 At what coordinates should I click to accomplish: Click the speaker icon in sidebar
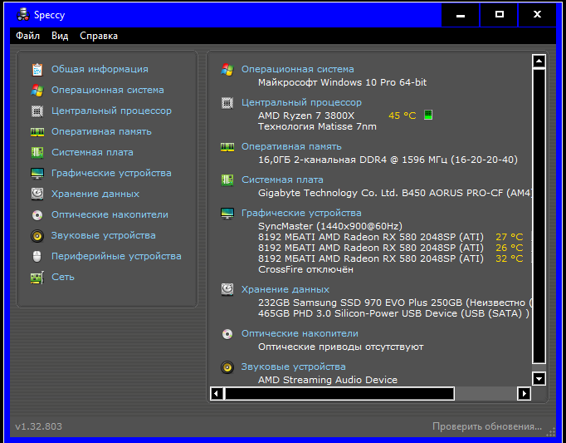coord(37,236)
